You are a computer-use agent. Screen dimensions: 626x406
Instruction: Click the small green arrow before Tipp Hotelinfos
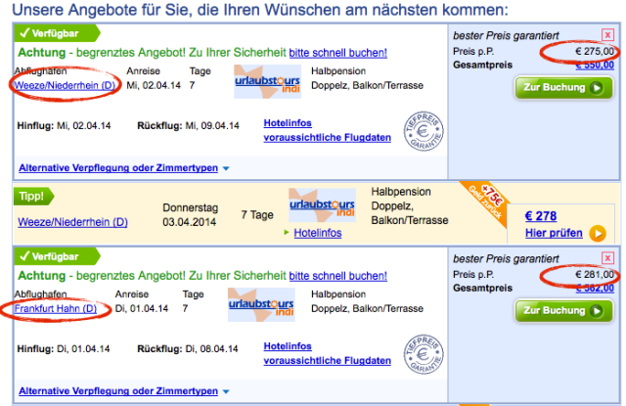coord(286,232)
